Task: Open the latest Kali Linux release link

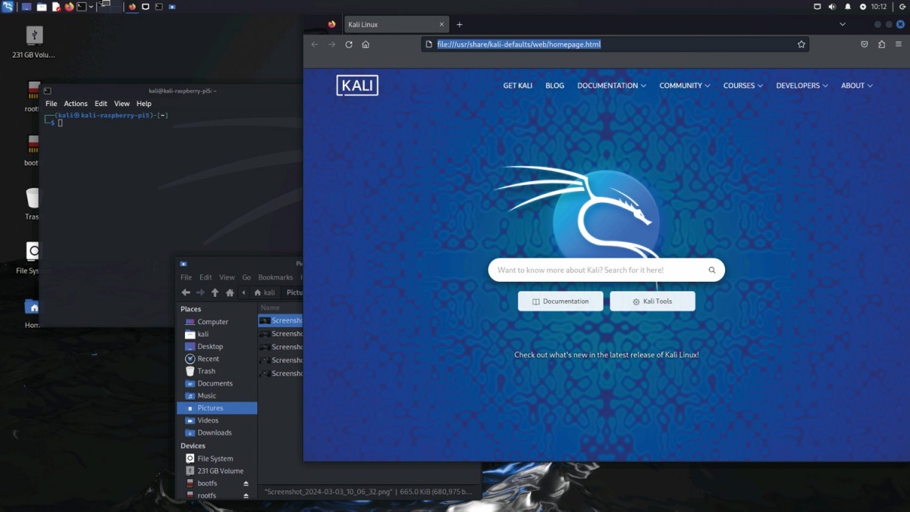Action: tap(607, 354)
